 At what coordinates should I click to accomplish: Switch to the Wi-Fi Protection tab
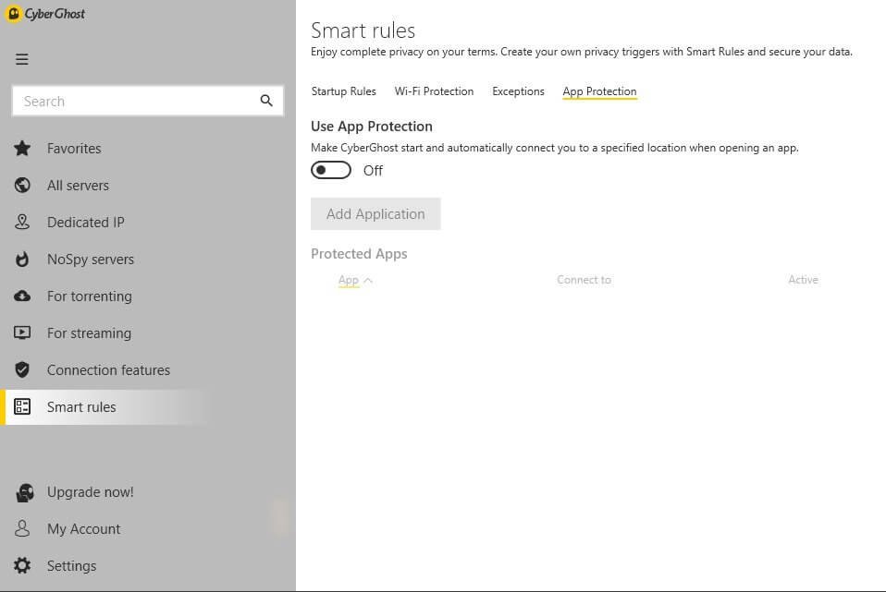(434, 91)
